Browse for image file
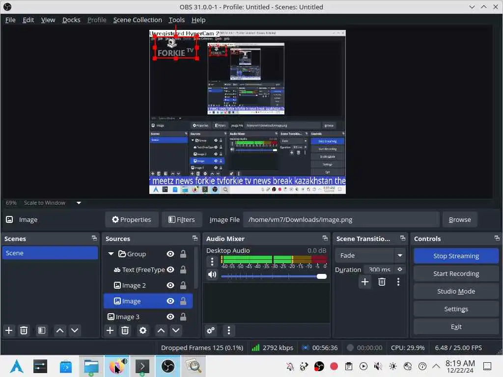 (460, 219)
